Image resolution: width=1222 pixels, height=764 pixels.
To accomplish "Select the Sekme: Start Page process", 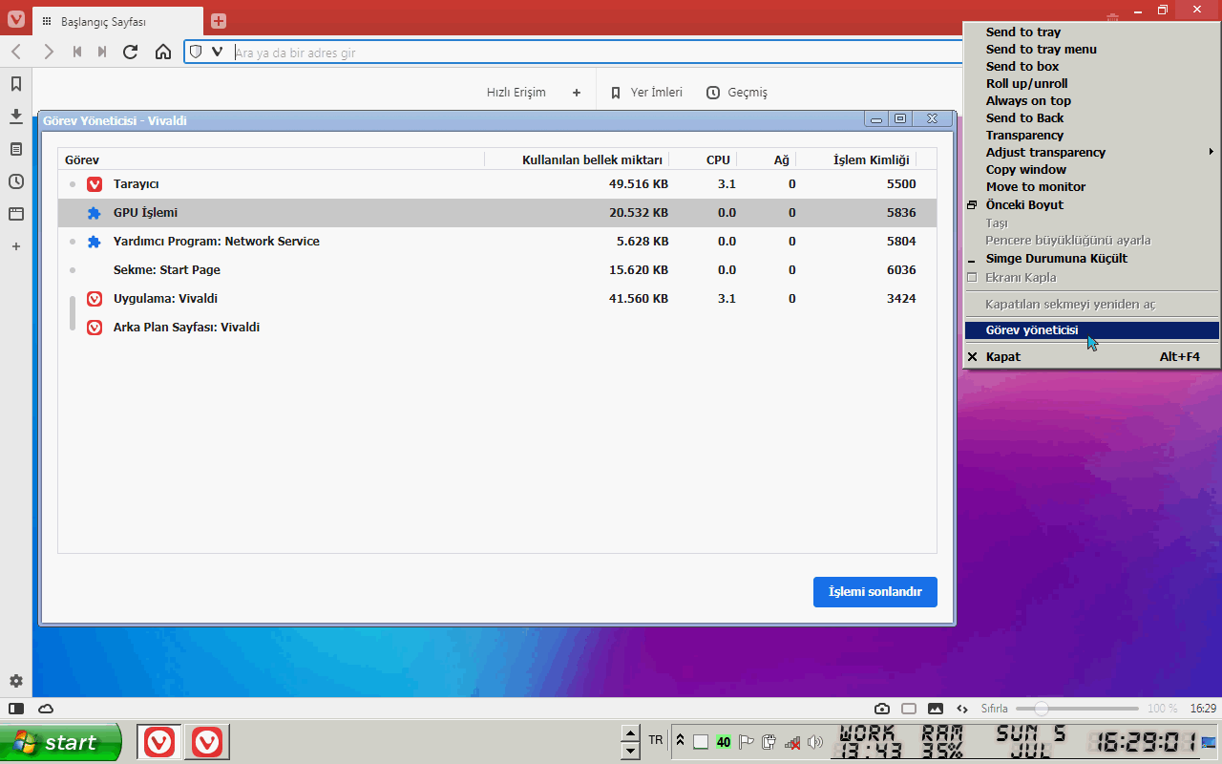I will 497,270.
